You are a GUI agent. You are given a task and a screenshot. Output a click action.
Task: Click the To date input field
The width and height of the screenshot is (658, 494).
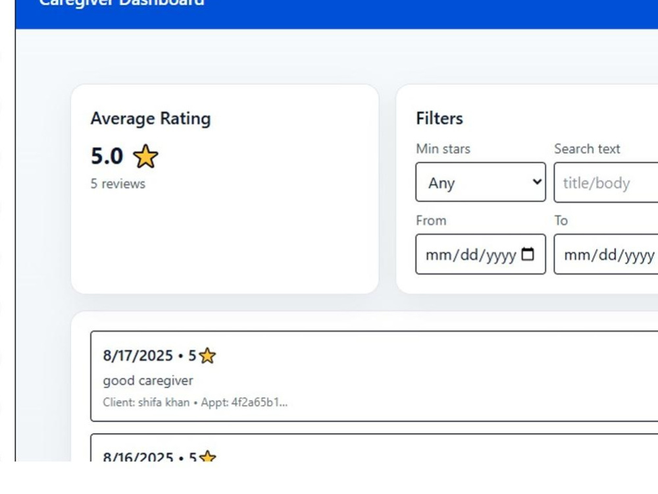coord(606,254)
